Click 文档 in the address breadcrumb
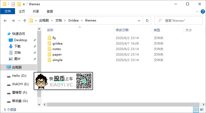206x113 pixels. click(59, 20)
